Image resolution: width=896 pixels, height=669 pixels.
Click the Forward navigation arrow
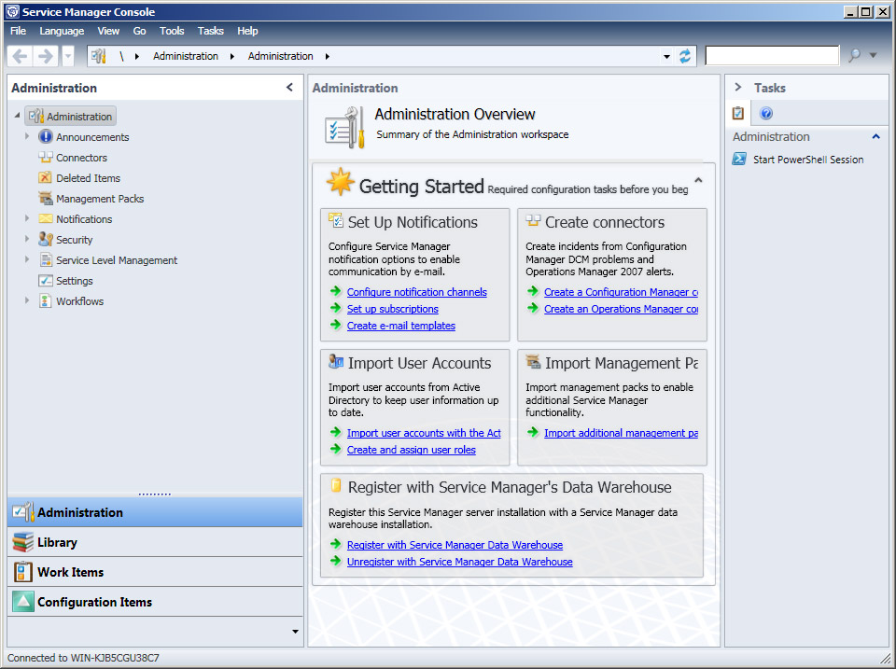[45, 56]
